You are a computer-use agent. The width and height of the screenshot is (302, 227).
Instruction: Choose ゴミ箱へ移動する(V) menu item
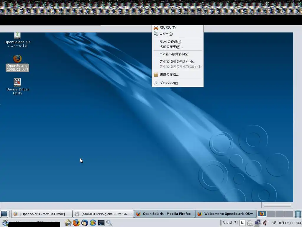(178, 54)
